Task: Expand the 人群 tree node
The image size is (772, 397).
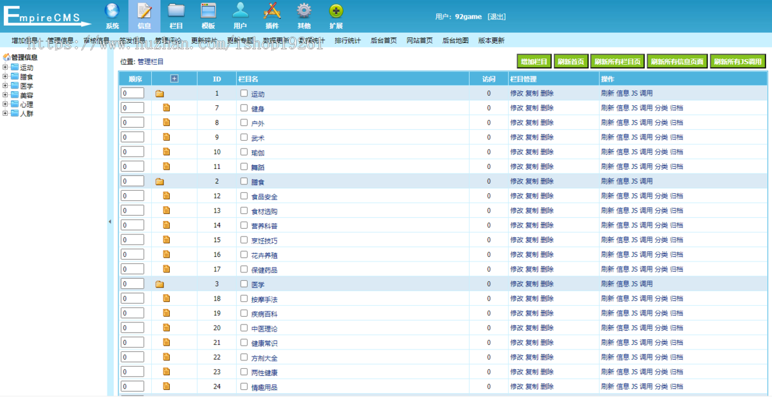Action: tap(5, 113)
